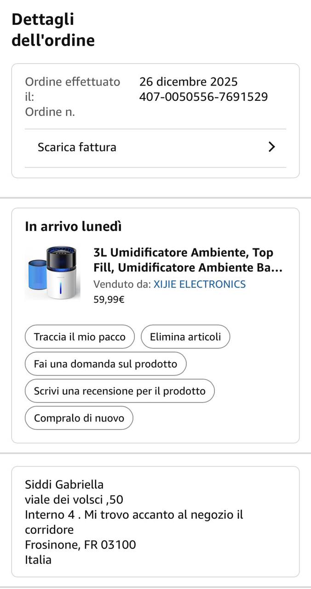Select Scrivi una recensione per il prodotto
Viewport: 311px width, 589px height.
[x=120, y=391]
